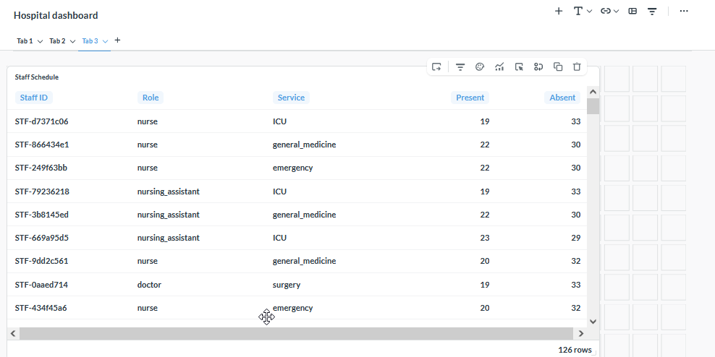Viewport: 715px width, 357px height.
Task: Open the link options dropdown chevron
Action: click(x=616, y=12)
